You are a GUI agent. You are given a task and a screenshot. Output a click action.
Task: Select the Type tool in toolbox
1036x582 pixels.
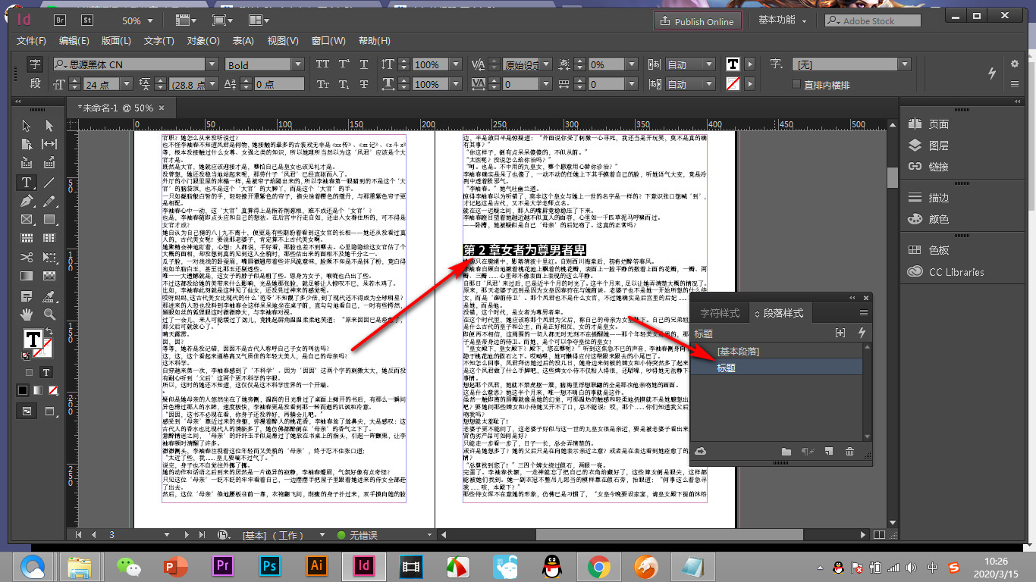point(27,183)
